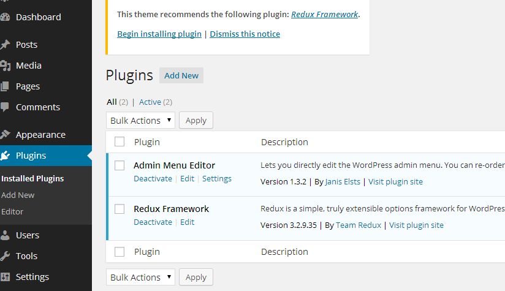This screenshot has height=291, width=505.
Task: Open the bottom Bulk Actions dropdown
Action: [140, 278]
